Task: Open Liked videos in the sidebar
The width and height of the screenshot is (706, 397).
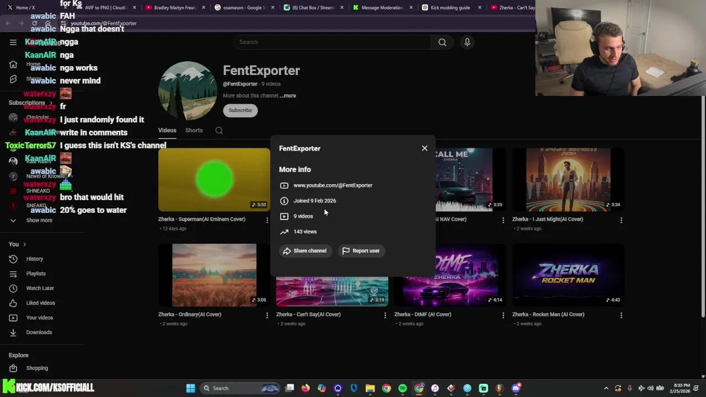Action: click(x=42, y=303)
